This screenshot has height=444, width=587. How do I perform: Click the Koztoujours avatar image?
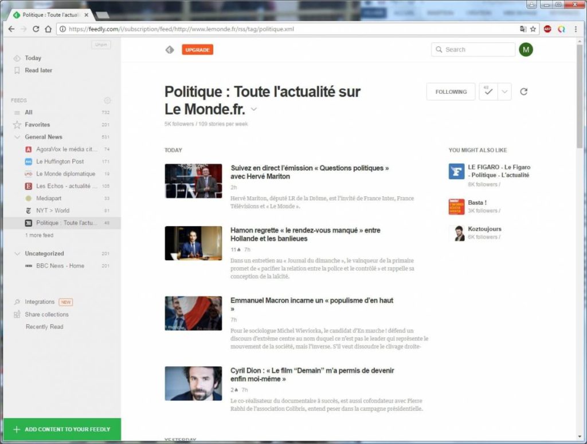pyautogui.click(x=457, y=233)
